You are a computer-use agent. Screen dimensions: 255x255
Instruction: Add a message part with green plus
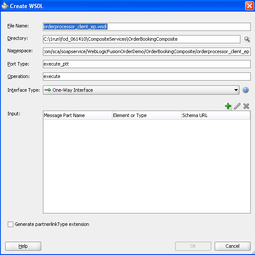(228, 106)
